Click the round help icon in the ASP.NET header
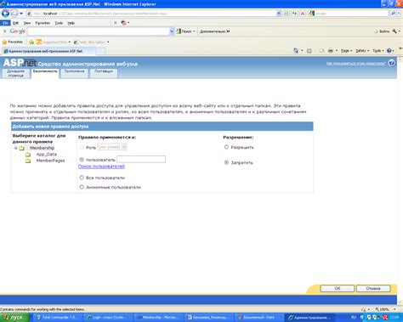This screenshot has width=403, height=322. 392,63
